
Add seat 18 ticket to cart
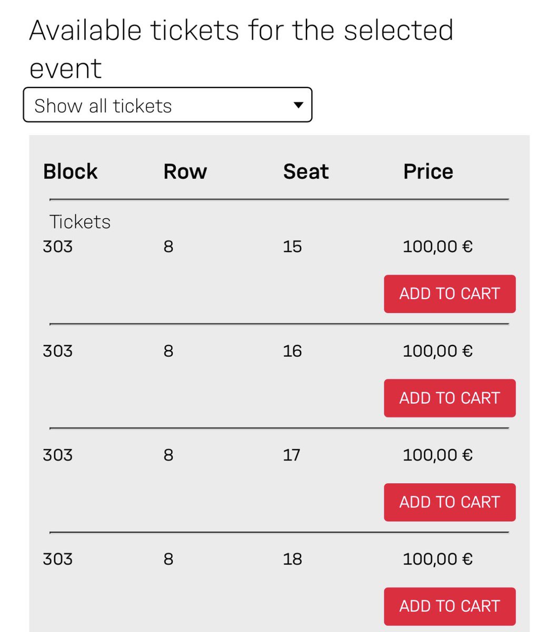click(450, 606)
